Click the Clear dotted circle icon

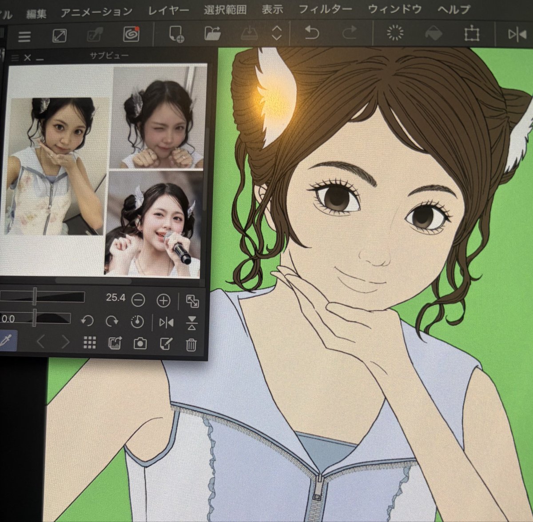tap(394, 32)
